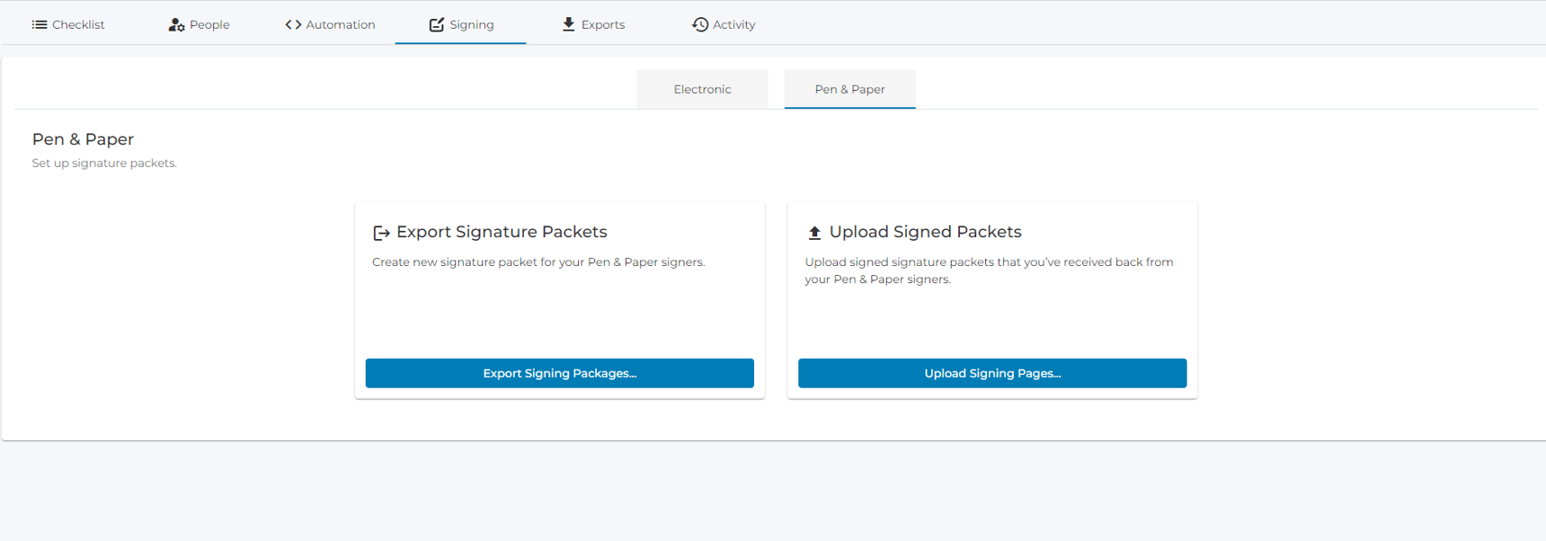Click Upload Signing Pages button
Image resolution: width=1546 pixels, height=541 pixels.
992,373
